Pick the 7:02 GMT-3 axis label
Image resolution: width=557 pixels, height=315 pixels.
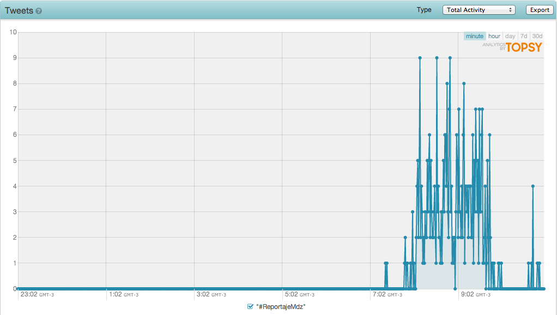[x=387, y=294]
